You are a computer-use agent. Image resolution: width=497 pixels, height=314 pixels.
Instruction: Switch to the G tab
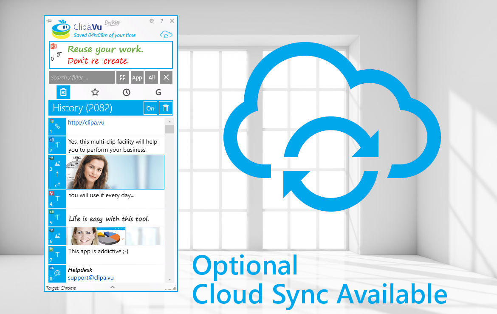[x=158, y=92]
